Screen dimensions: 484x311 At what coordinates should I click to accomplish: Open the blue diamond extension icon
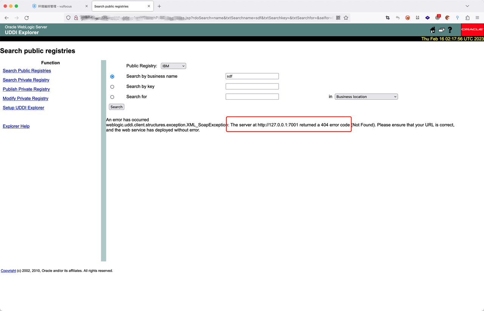tap(427, 18)
